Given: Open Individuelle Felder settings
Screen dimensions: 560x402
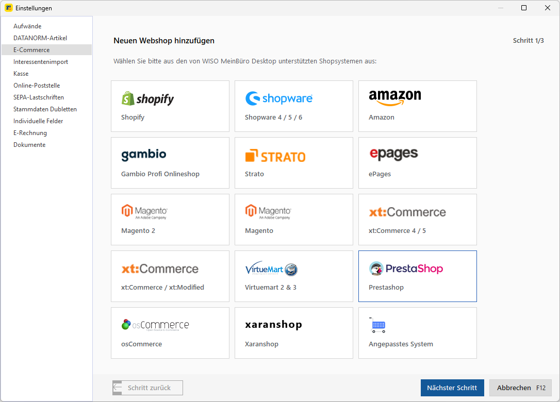Looking at the screenshot, I should 38,121.
